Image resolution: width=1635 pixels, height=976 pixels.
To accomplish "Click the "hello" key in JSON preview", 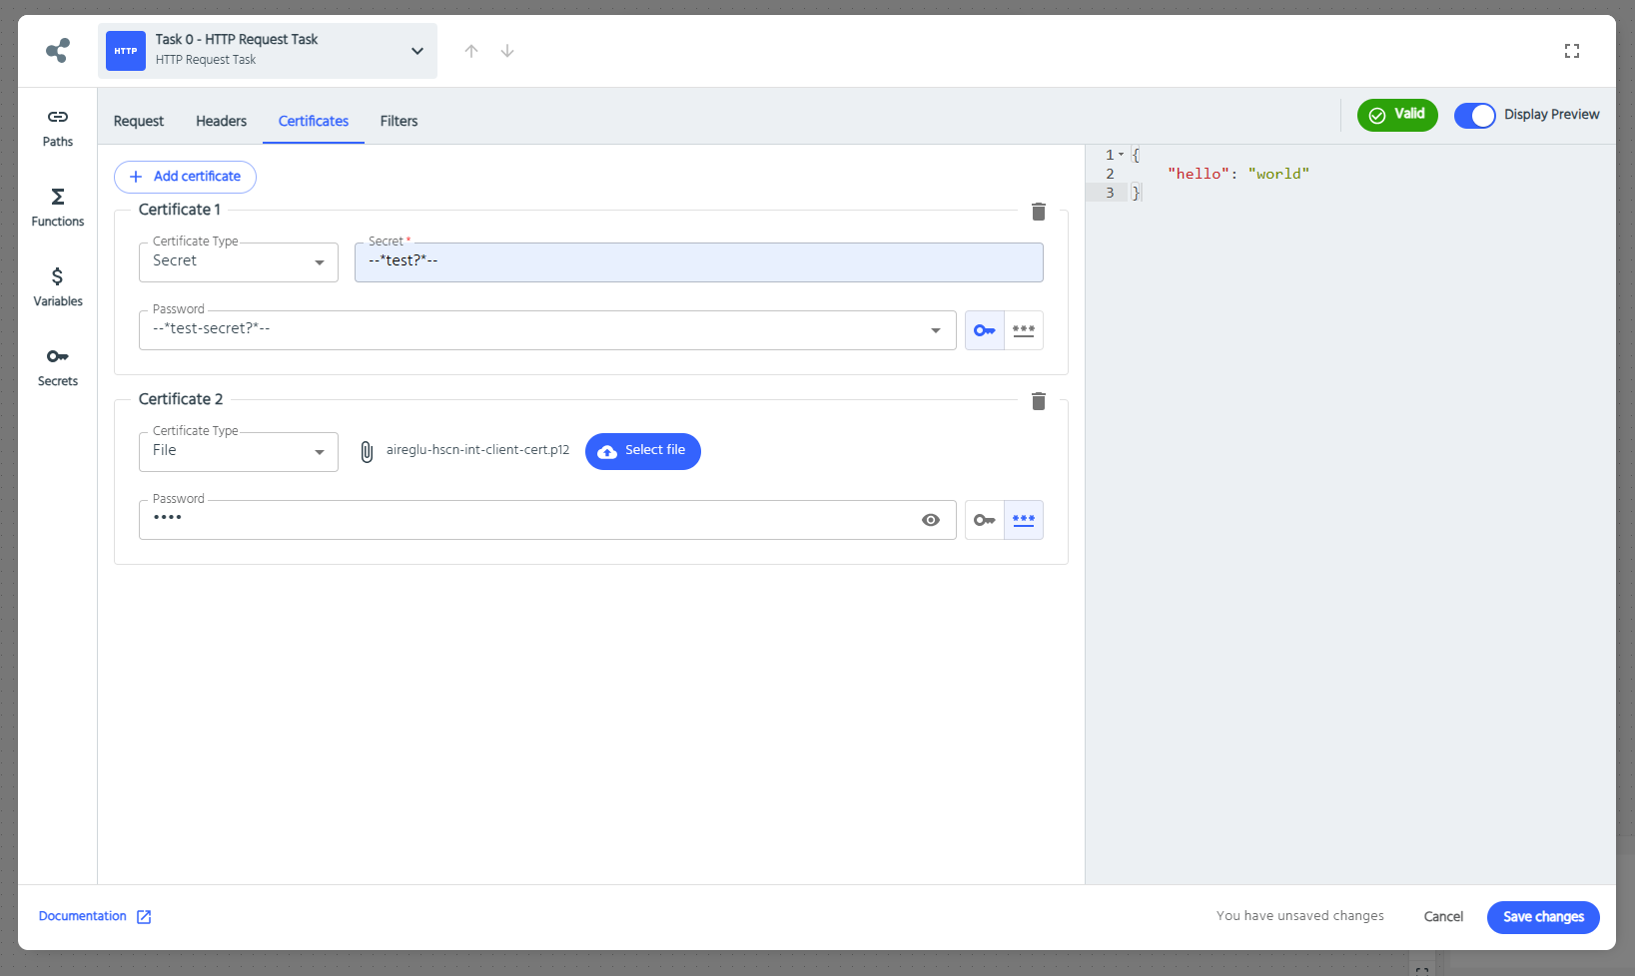I will [1199, 174].
